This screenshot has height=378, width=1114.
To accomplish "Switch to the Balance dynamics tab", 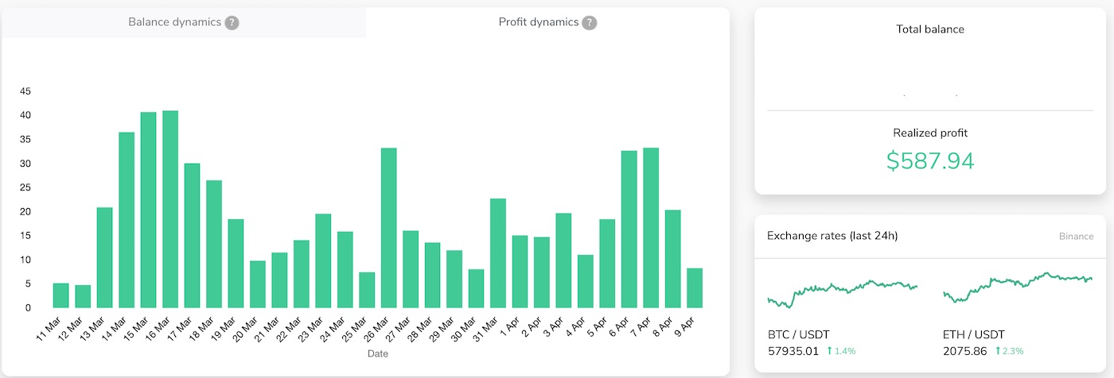I will [174, 22].
